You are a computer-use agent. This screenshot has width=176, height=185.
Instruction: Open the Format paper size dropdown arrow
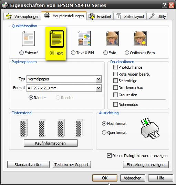tap(99, 88)
